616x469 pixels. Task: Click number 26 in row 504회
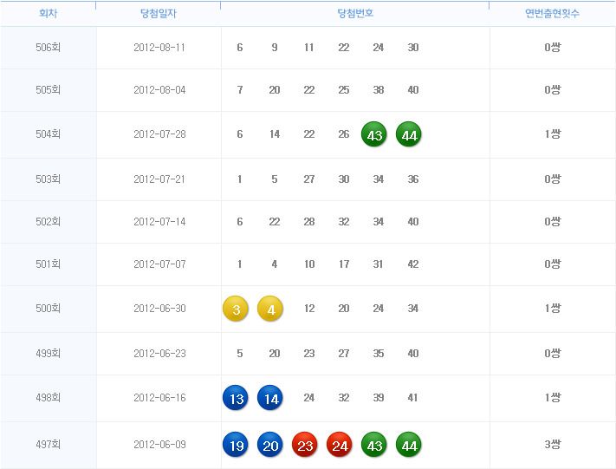pyautogui.click(x=344, y=134)
